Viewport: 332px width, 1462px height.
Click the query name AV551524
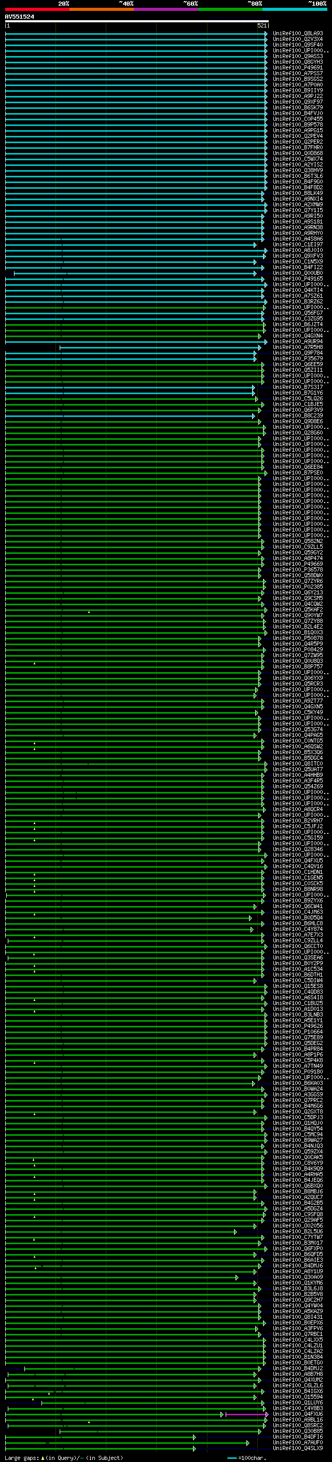coord(19,17)
